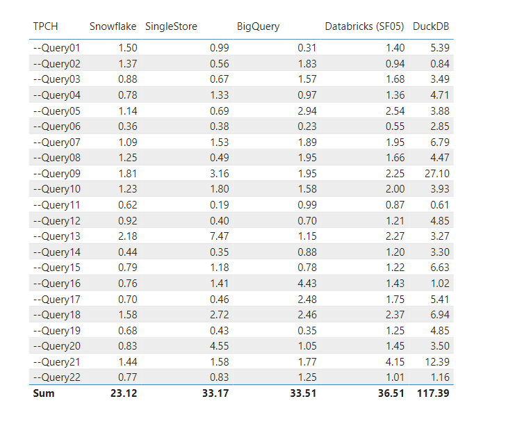Click Databricks value 4.15 in Query21 row
The width and height of the screenshot is (515, 433).
click(x=393, y=362)
